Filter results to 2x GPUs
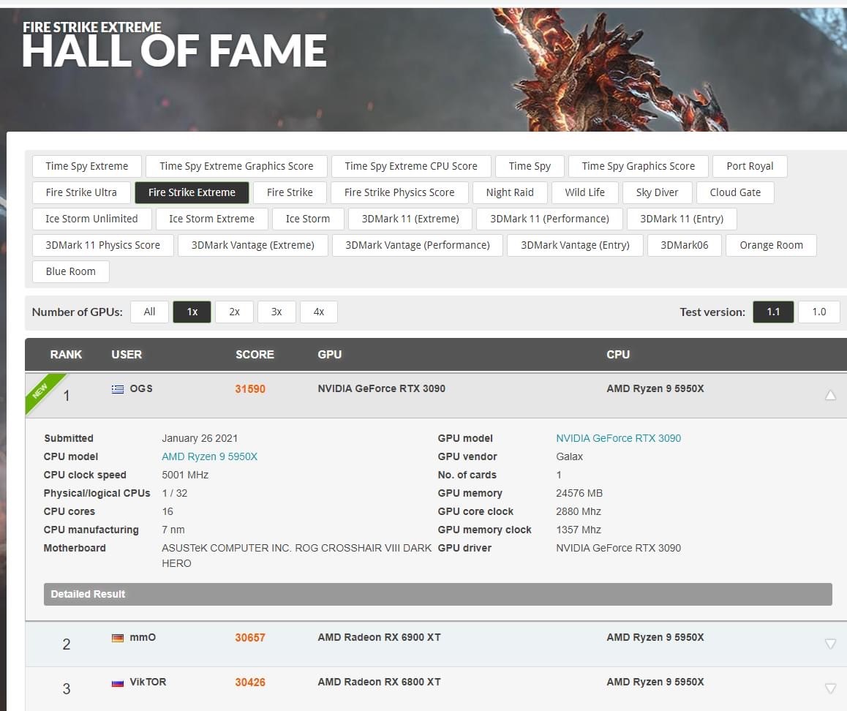This screenshot has width=847, height=711. (x=234, y=312)
